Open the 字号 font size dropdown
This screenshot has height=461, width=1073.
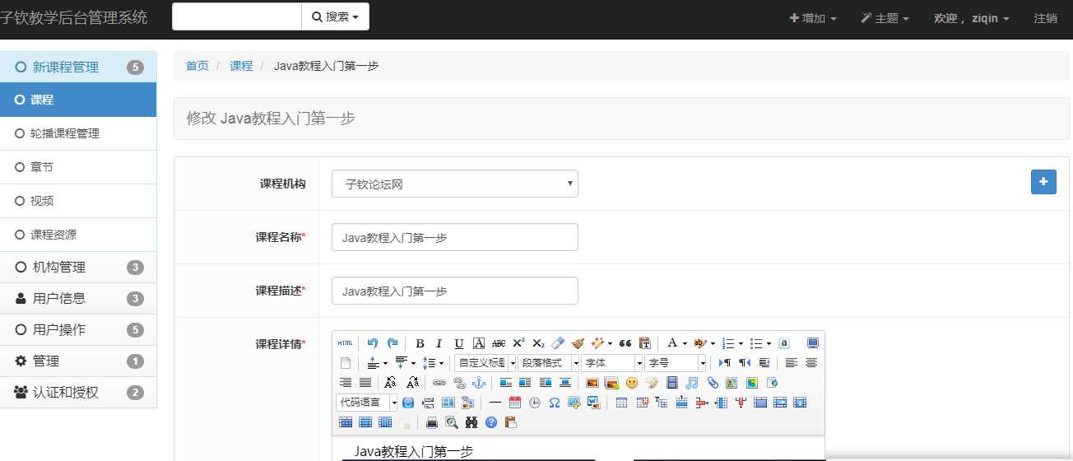[676, 363]
